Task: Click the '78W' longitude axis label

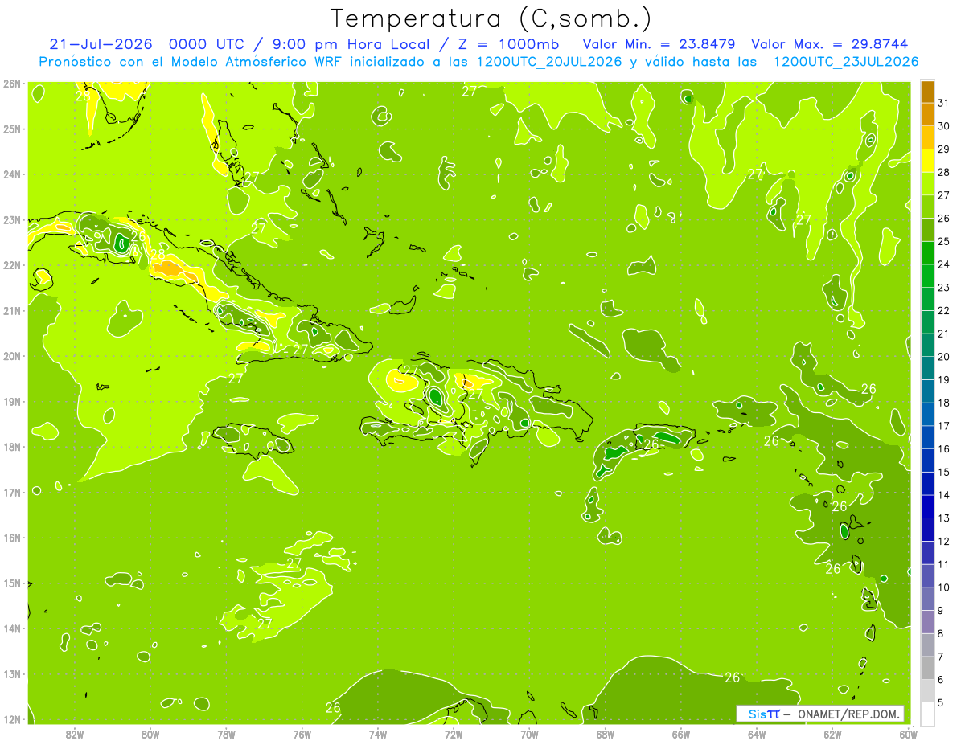Action: [x=226, y=734]
